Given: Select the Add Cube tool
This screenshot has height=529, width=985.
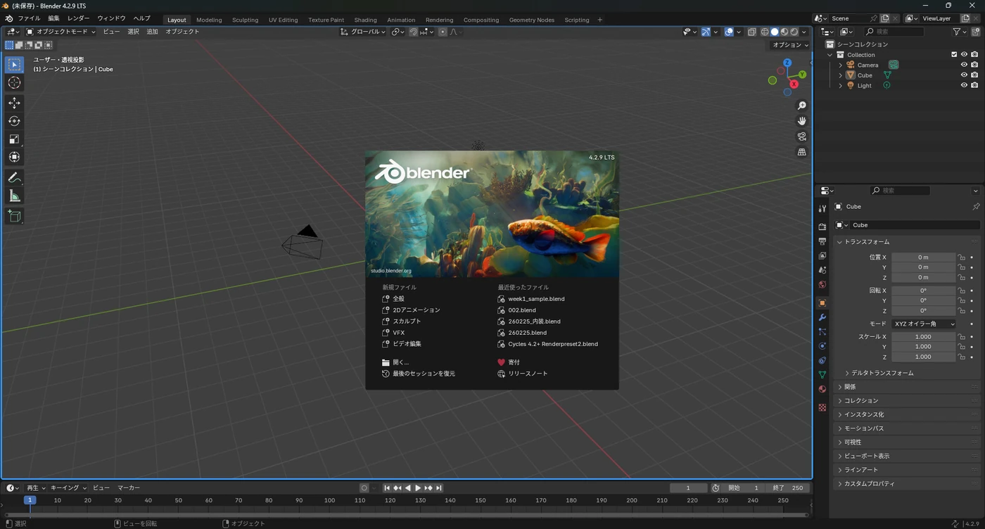Looking at the screenshot, I should click(x=14, y=216).
